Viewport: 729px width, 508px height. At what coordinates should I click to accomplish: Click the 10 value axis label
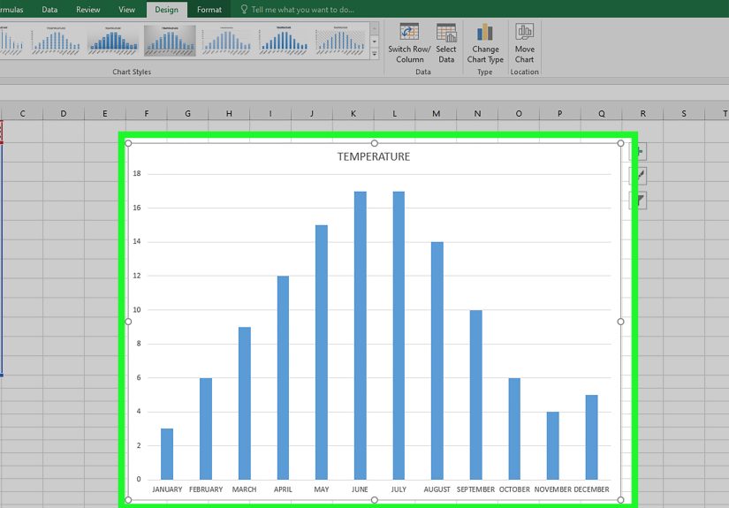coord(137,309)
